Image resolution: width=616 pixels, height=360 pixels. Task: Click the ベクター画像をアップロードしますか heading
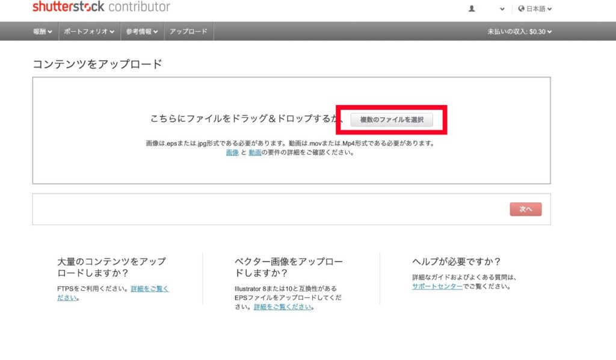pyautogui.click(x=289, y=267)
